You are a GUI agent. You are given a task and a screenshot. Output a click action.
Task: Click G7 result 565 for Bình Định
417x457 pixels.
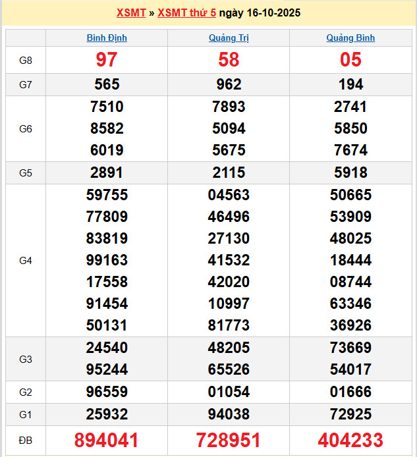107,84
